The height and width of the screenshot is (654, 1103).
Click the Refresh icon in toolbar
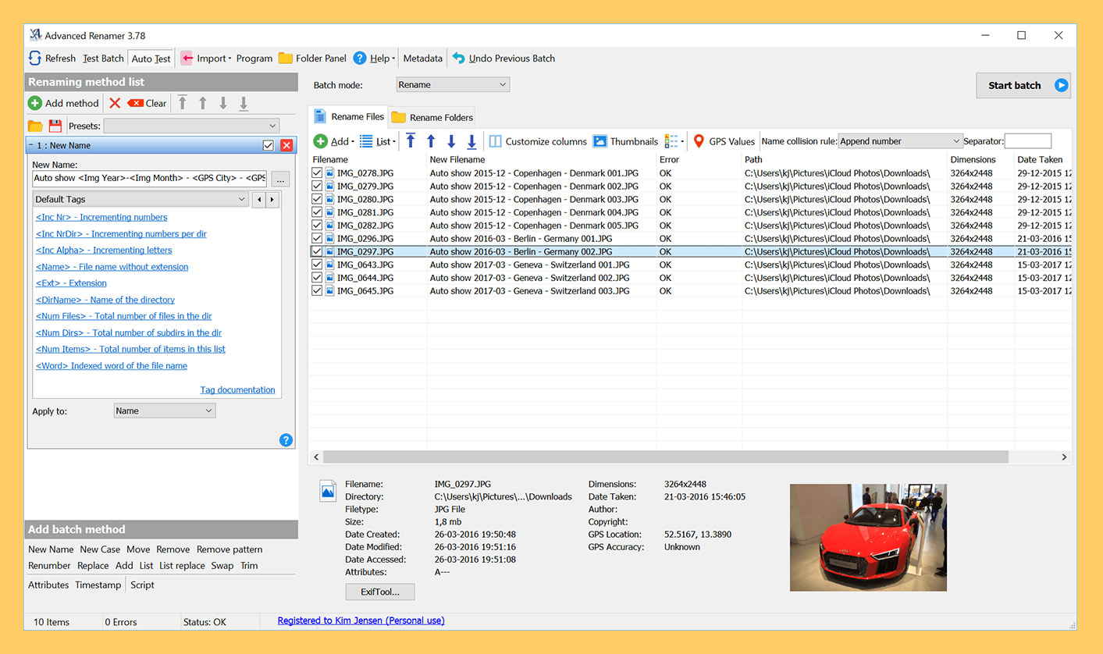(35, 59)
